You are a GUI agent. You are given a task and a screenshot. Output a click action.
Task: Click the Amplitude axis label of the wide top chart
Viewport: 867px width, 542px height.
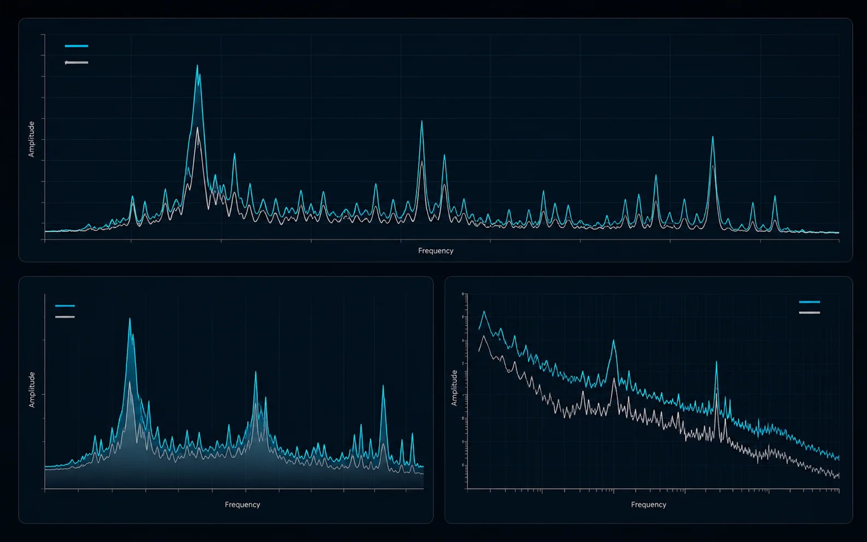pos(31,139)
